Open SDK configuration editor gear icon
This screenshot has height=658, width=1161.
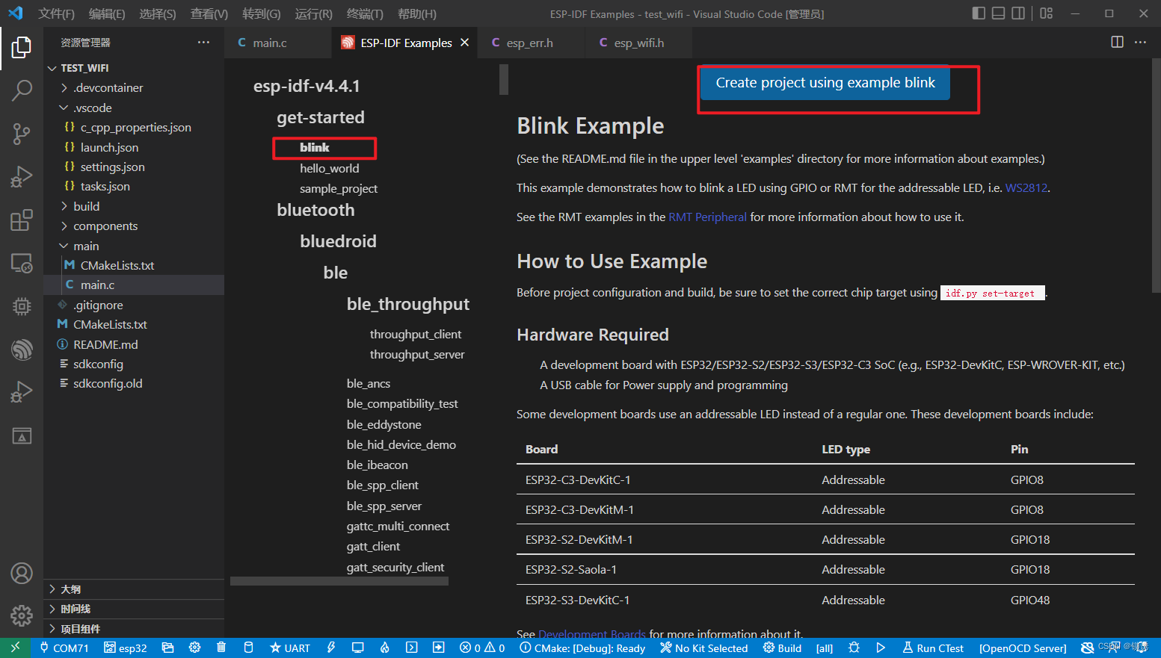194,648
